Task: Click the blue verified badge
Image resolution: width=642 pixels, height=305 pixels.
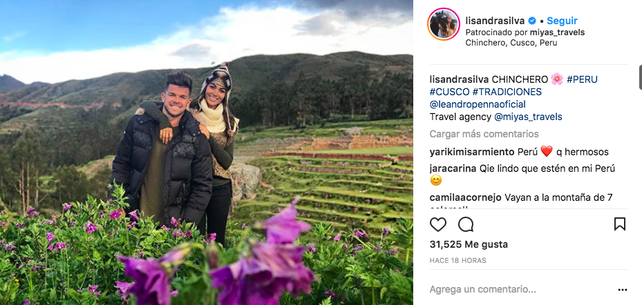Action: pos(531,21)
